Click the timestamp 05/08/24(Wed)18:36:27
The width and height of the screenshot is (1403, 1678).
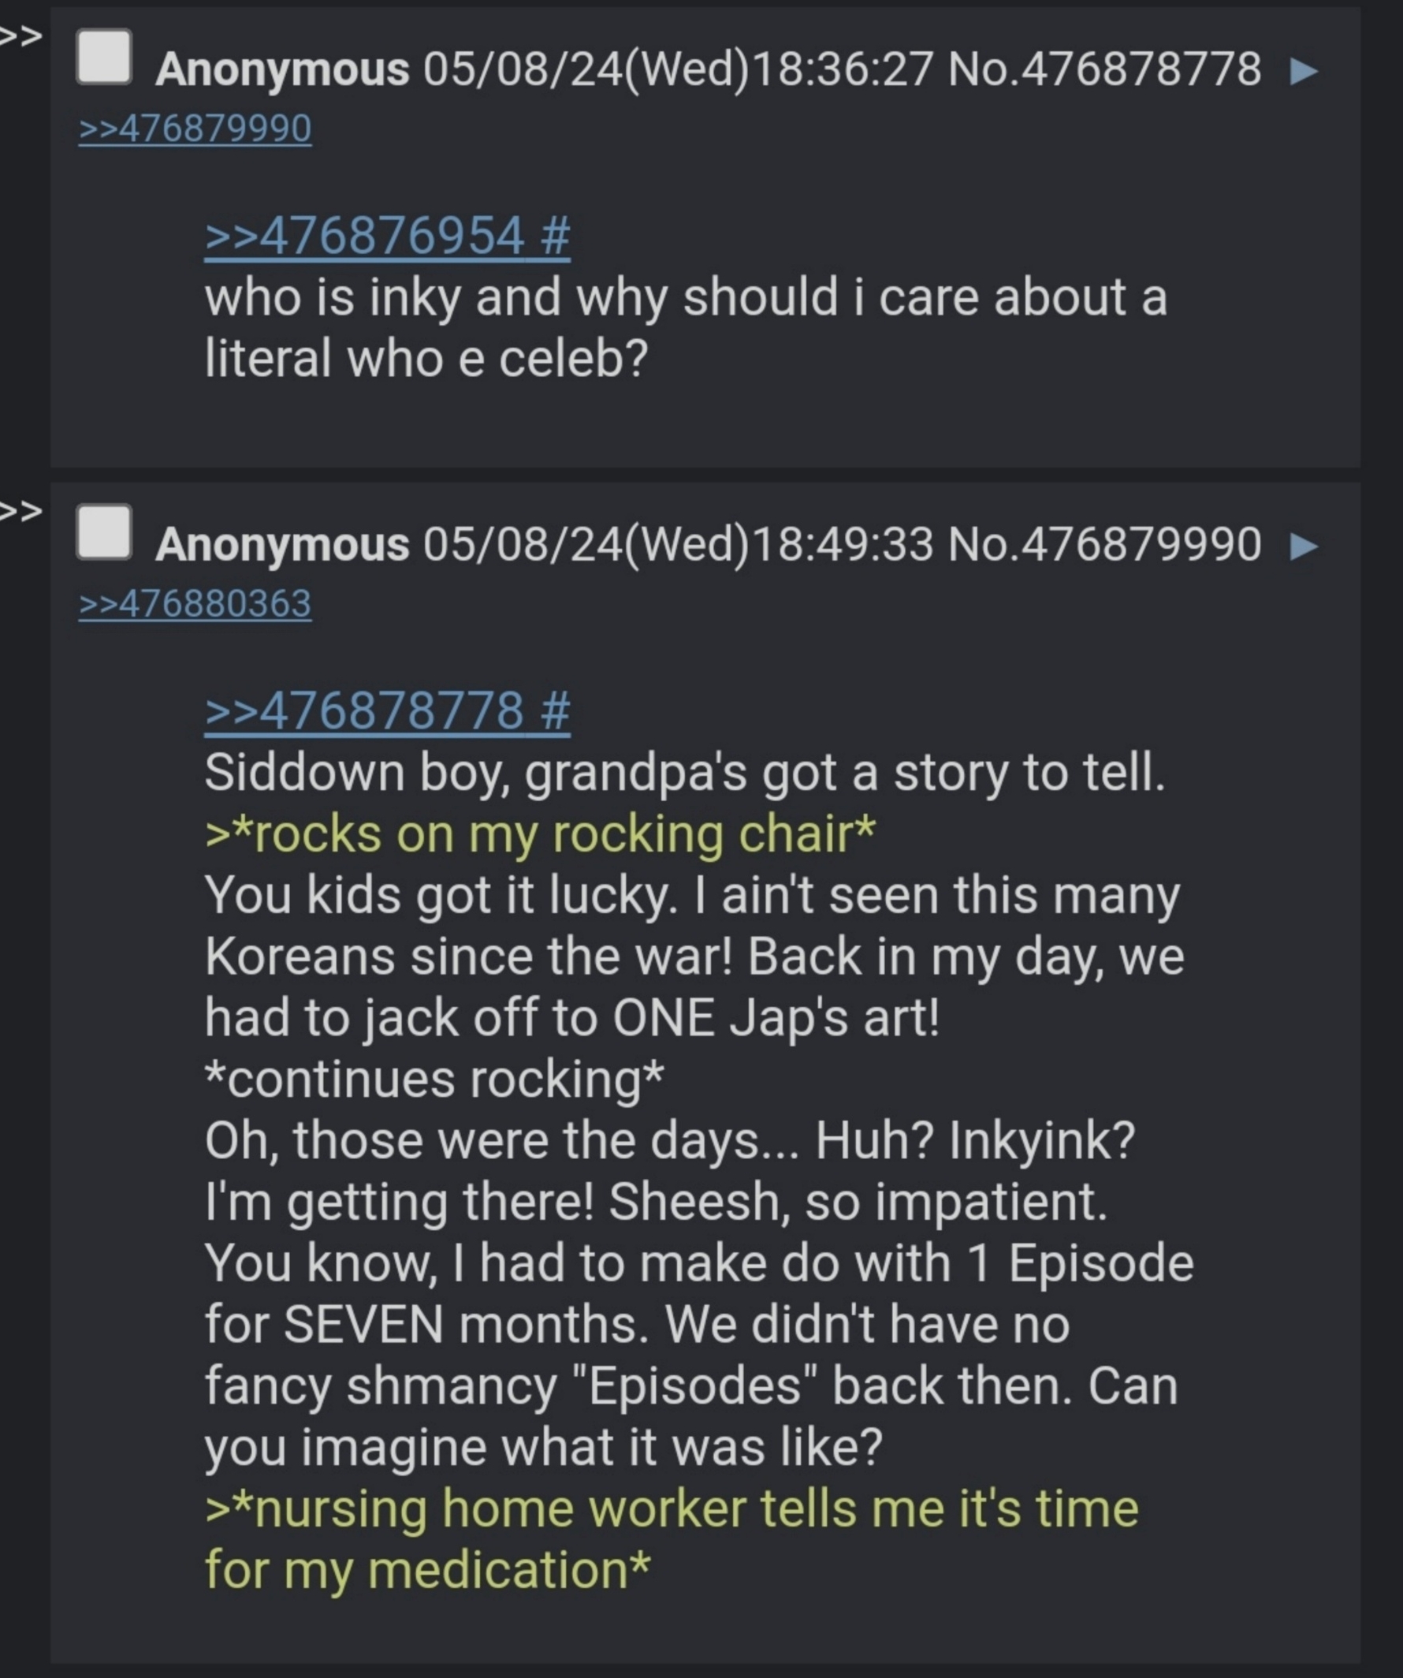[678, 69]
